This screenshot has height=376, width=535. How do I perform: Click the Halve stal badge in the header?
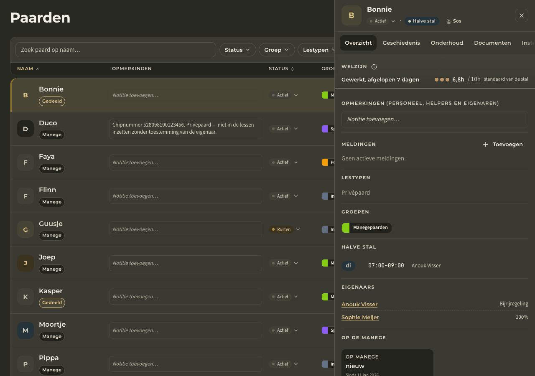[x=422, y=21]
